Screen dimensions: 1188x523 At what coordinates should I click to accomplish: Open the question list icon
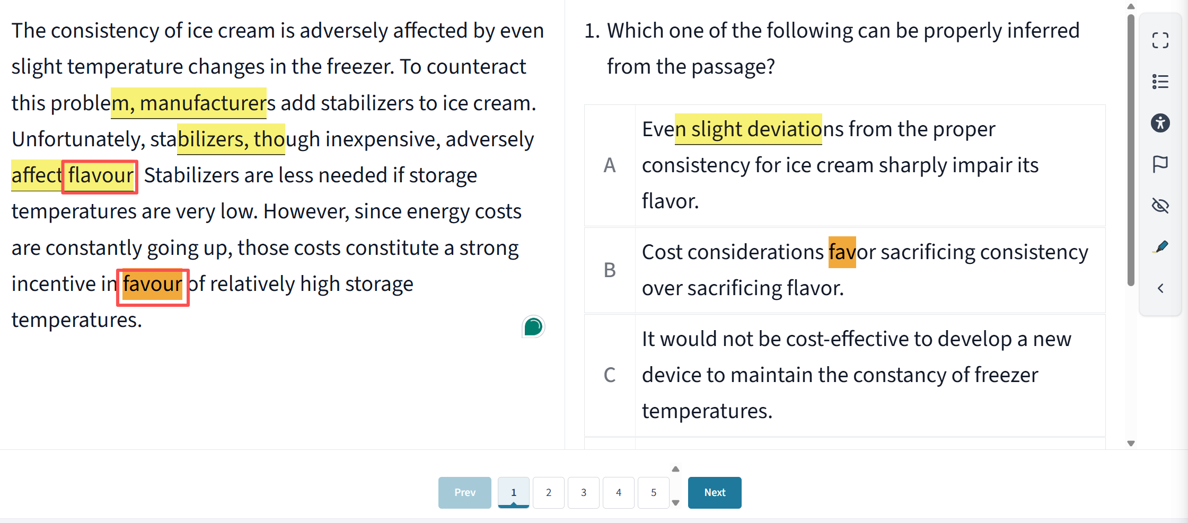point(1160,82)
